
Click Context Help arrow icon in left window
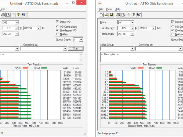(x=24, y=15)
